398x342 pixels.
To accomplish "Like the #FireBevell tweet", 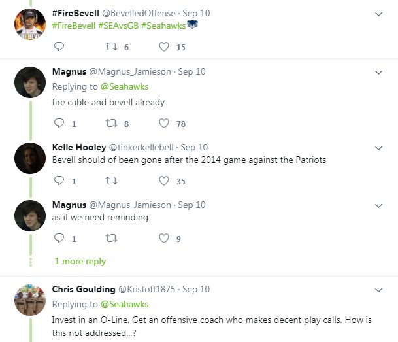I will [x=165, y=46].
